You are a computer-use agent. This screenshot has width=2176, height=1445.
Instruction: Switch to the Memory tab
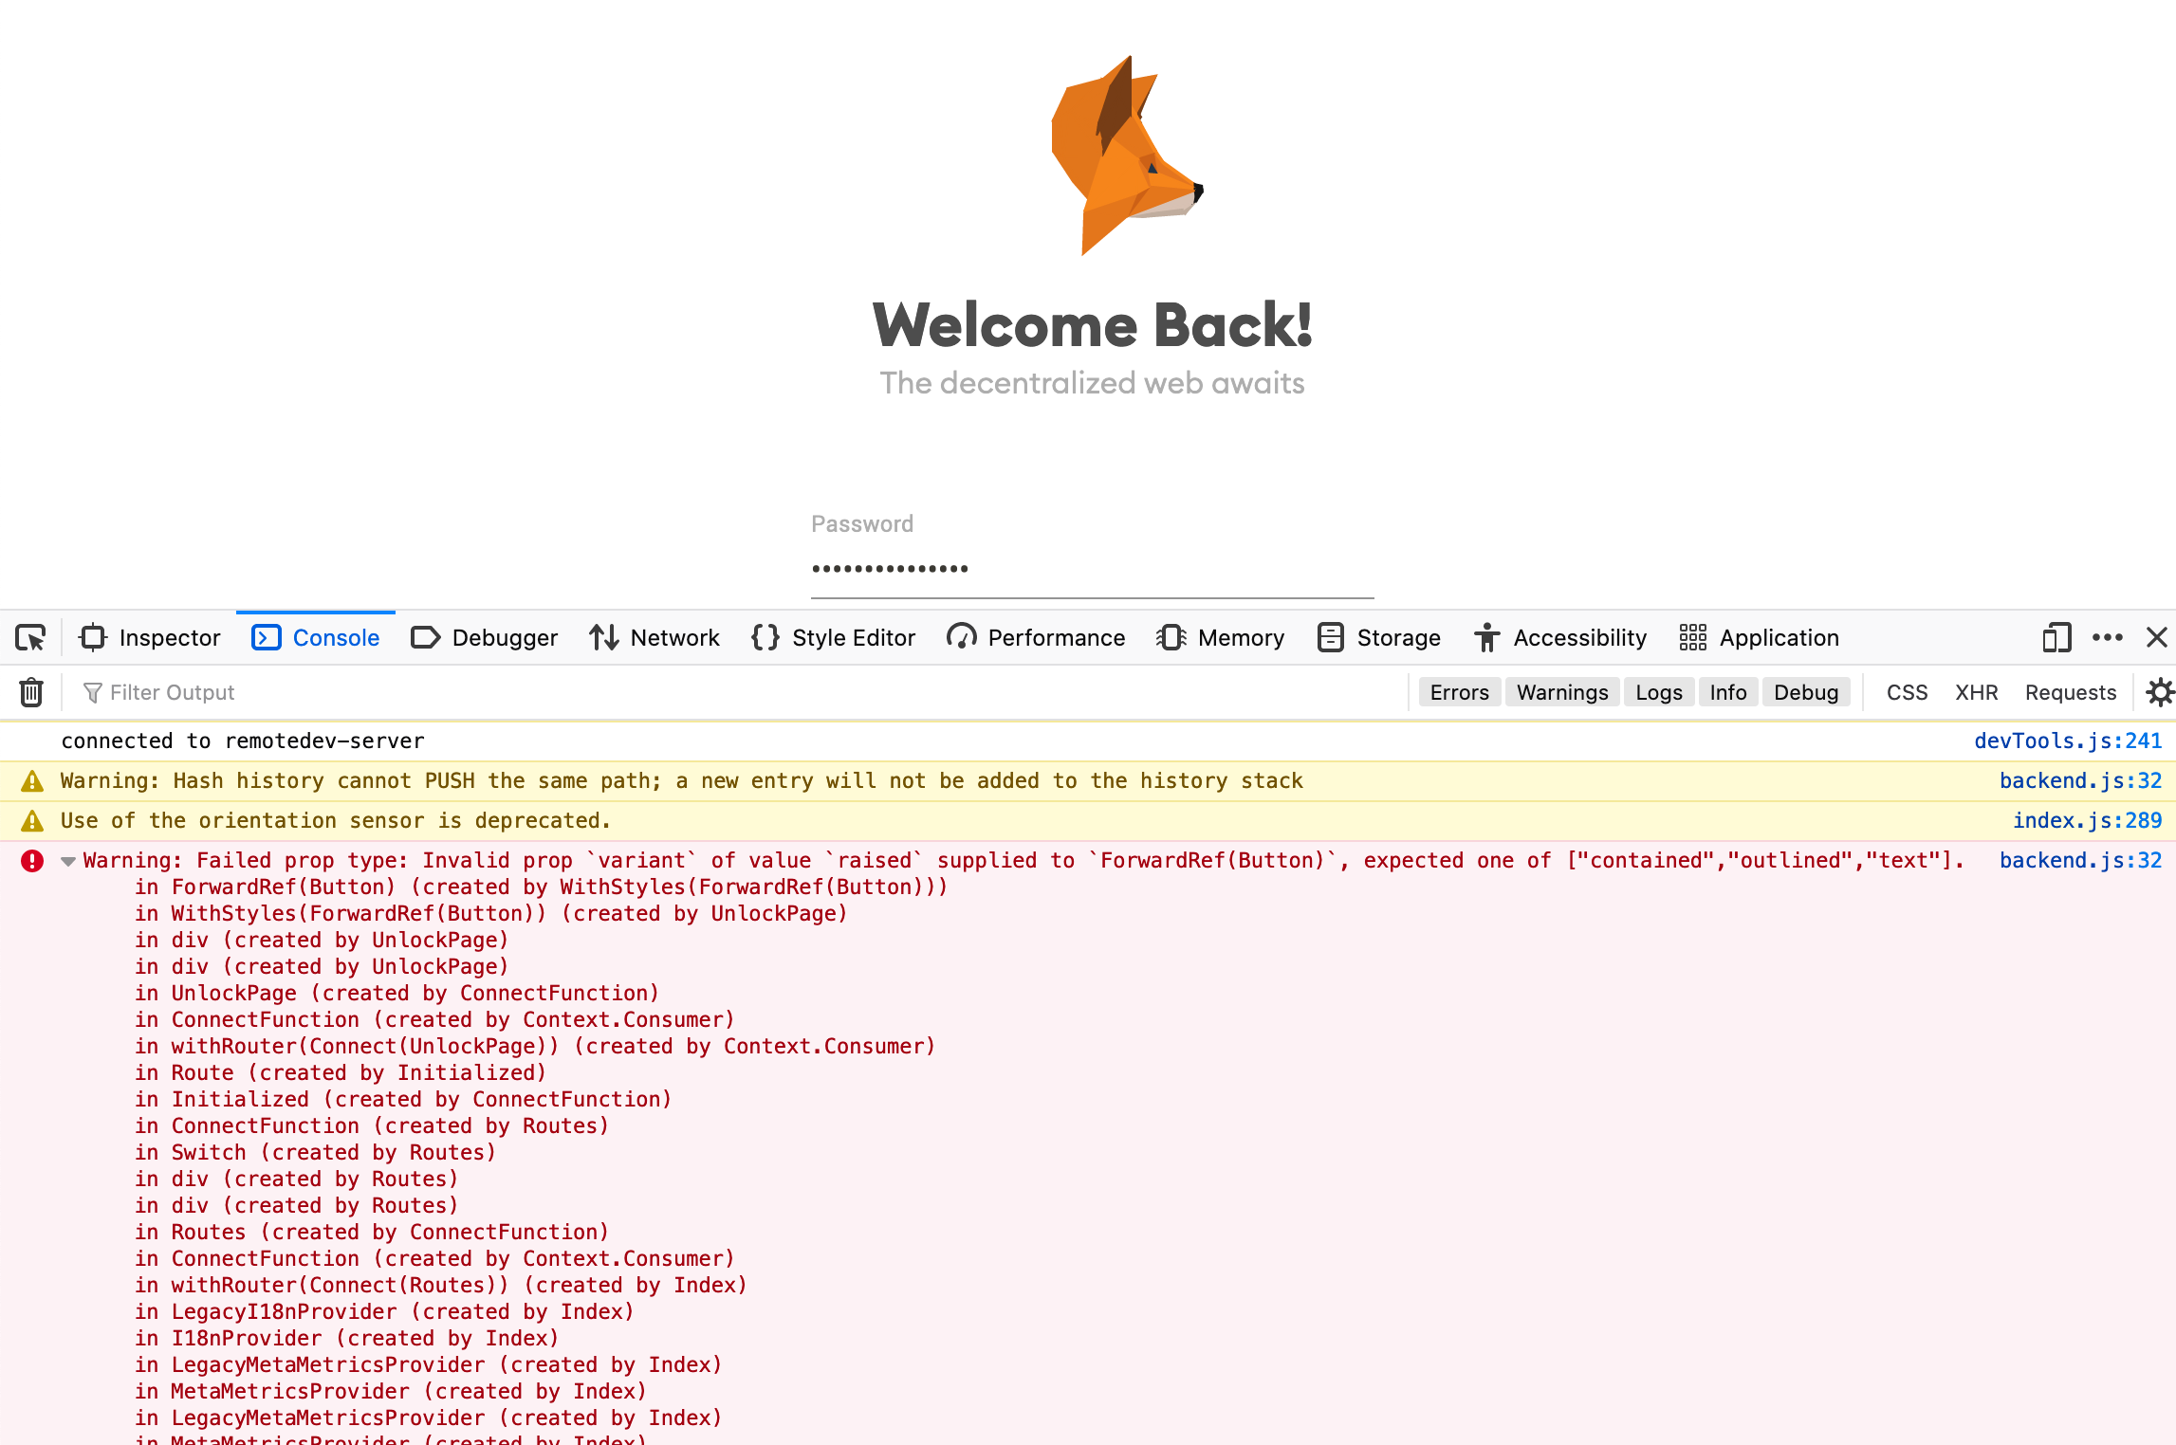point(1221,638)
